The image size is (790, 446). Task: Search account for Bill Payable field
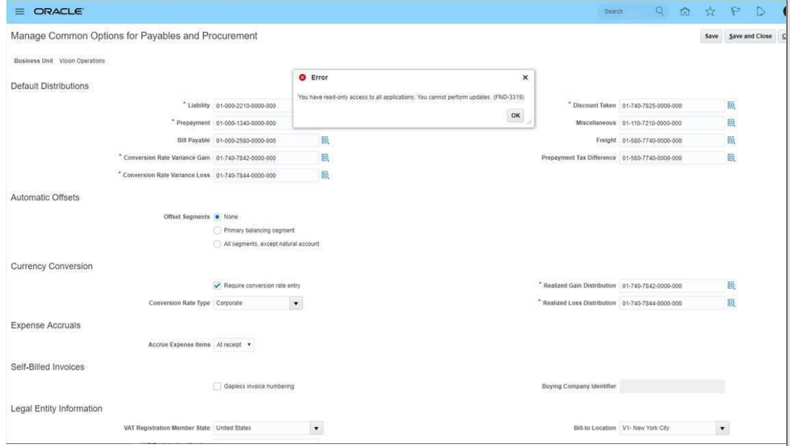325,140
